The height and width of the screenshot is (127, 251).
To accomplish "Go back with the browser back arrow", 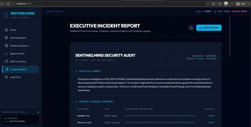I will coord(2,4).
